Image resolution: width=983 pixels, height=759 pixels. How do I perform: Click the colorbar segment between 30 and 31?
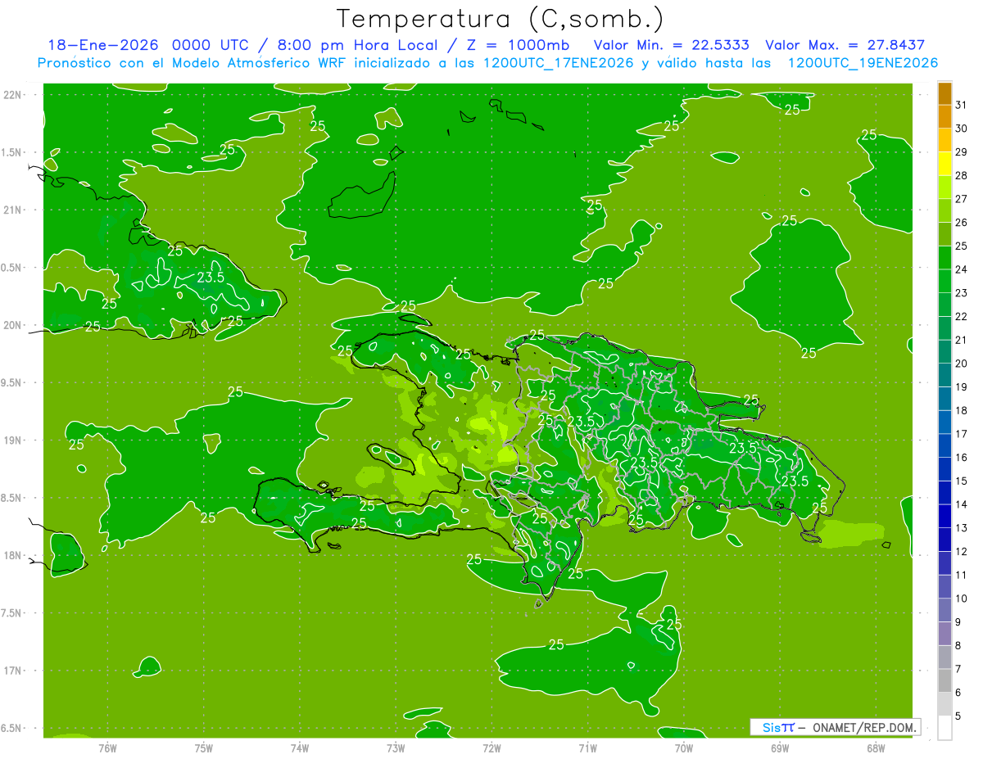click(944, 116)
